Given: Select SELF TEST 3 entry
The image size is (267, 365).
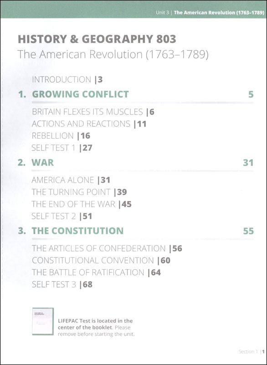Looking at the screenshot, I should [x=62, y=284].
